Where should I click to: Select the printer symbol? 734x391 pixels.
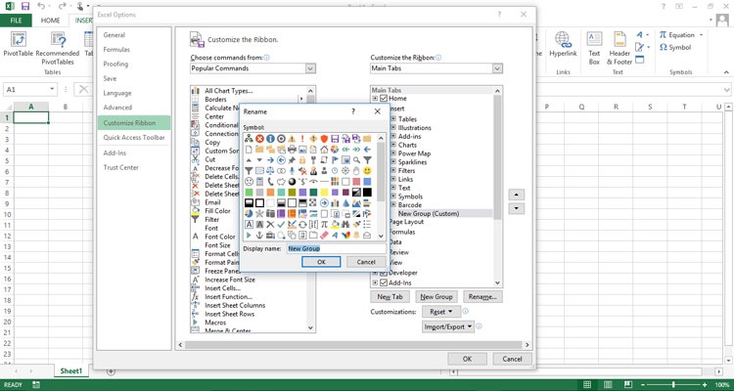pos(292,150)
